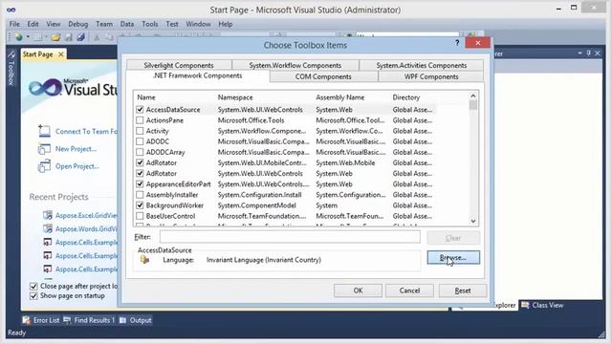
Task: Toggle Show page on startup
Action: click(33, 296)
